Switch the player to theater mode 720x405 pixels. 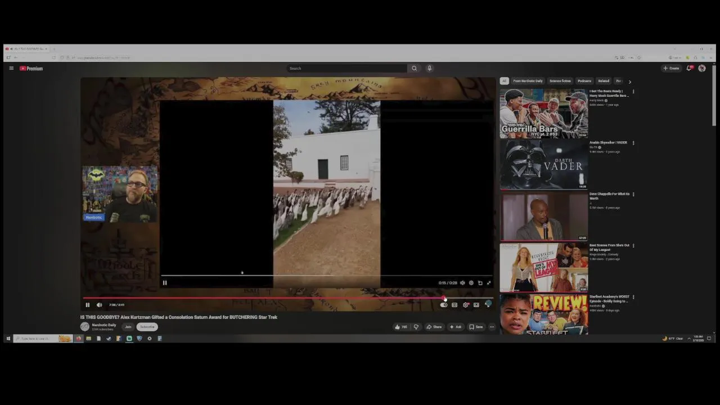(x=476, y=305)
